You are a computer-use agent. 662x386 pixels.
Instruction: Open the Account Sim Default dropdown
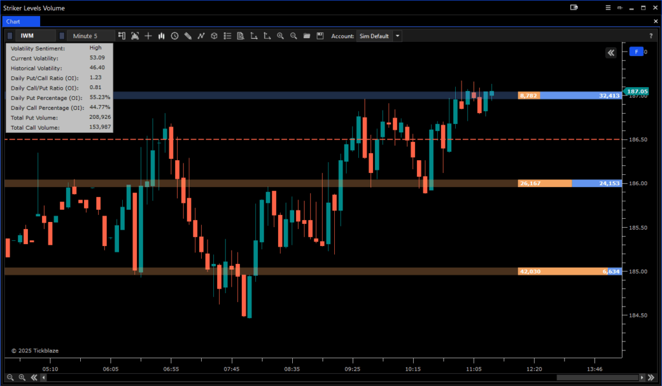point(398,36)
